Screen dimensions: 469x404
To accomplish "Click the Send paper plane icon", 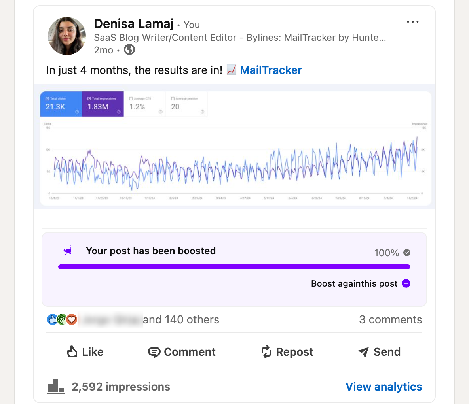I will pos(363,352).
